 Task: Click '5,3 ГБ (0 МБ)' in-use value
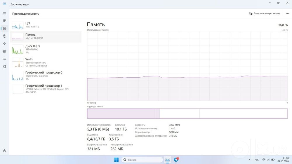(98, 129)
